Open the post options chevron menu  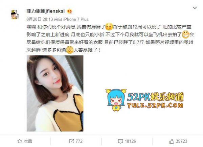point(195,8)
